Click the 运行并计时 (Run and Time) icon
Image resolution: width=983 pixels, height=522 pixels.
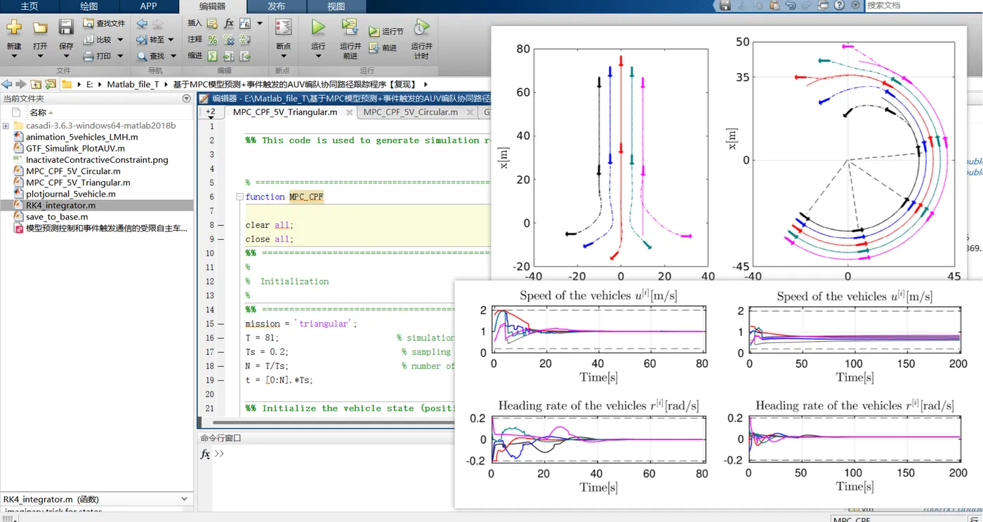pos(421,27)
